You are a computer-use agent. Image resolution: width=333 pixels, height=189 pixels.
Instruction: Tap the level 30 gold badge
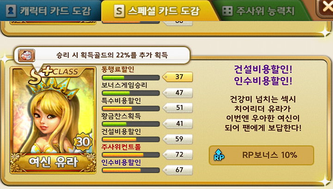click(83, 141)
